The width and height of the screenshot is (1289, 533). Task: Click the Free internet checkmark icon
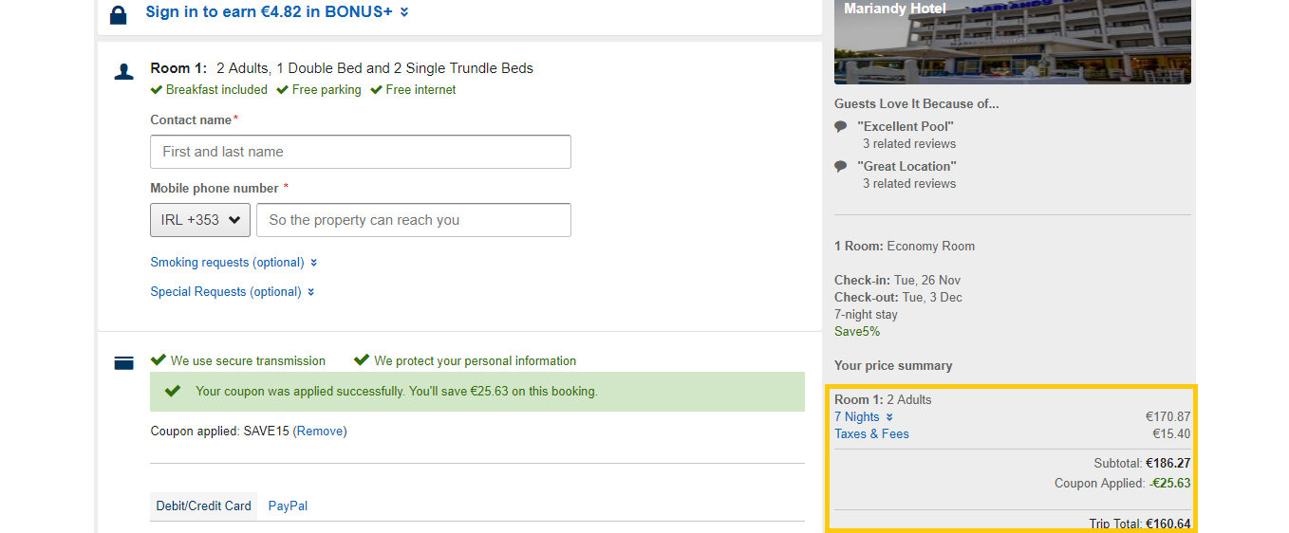coord(376,90)
